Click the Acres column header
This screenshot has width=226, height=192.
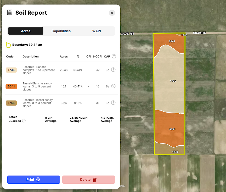(64, 56)
